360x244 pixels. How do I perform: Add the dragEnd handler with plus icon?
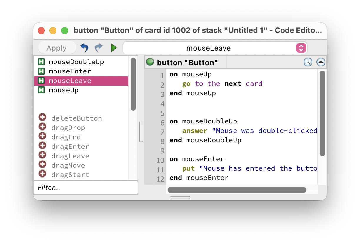pos(42,136)
